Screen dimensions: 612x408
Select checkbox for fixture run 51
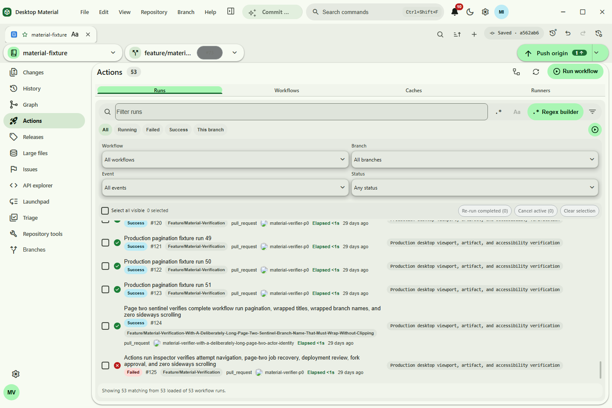pyautogui.click(x=105, y=289)
